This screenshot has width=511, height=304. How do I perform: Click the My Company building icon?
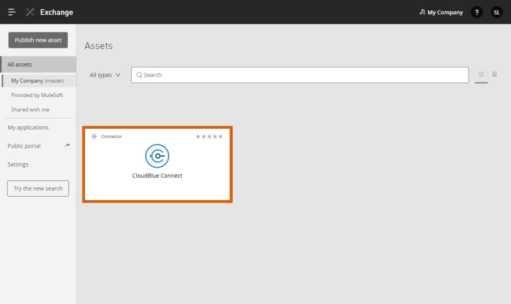422,12
